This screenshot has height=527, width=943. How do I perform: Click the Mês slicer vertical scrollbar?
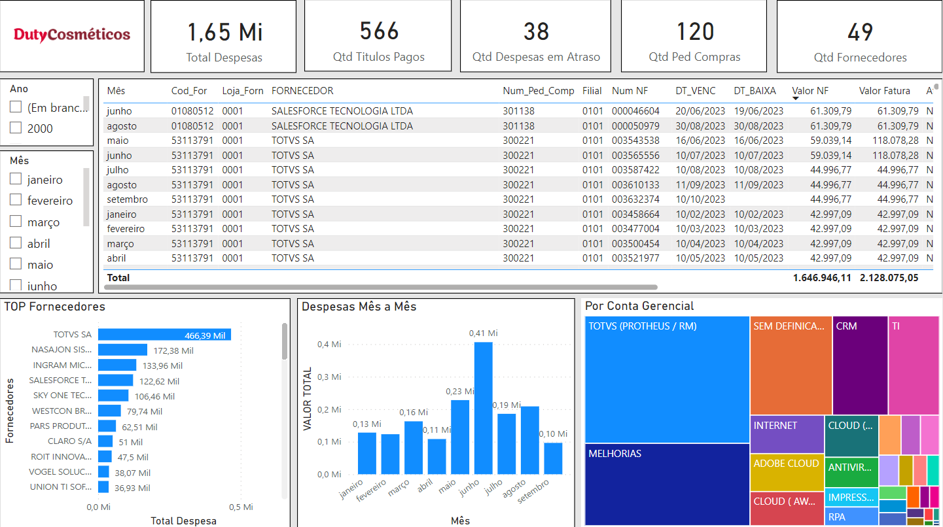86,197
